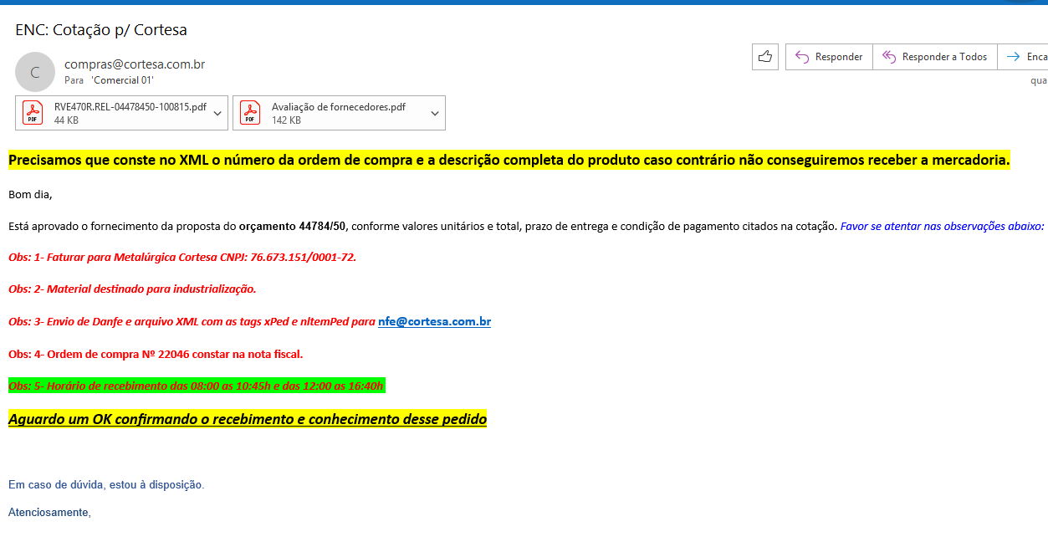Expand dropdown arrow on RVE470R.REL attachment

[217, 113]
